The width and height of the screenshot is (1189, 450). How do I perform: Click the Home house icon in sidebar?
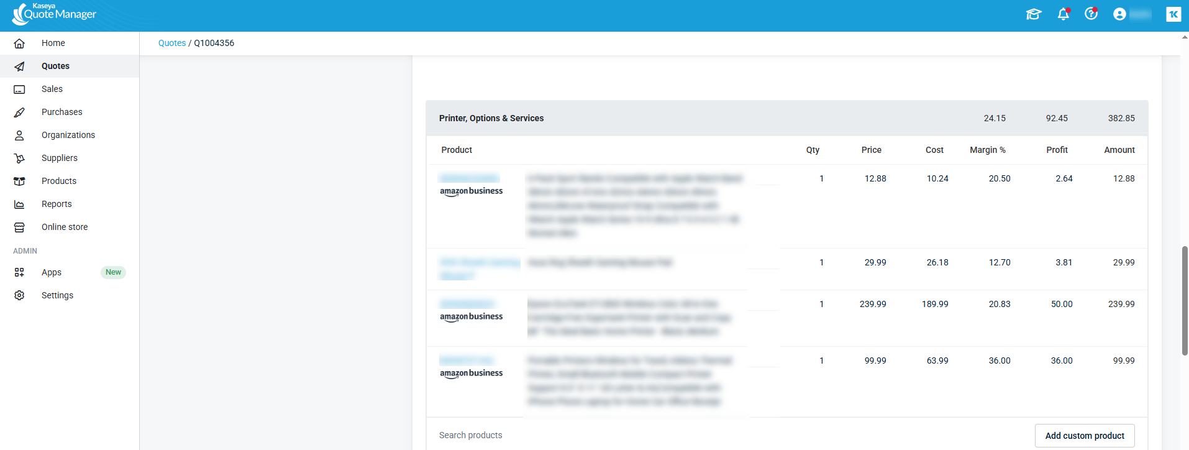[x=19, y=44]
